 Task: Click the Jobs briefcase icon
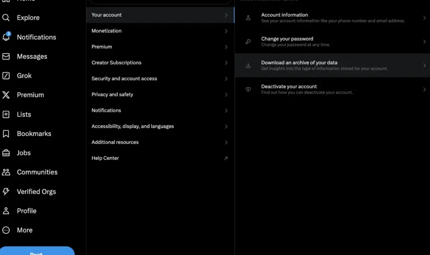(x=6, y=153)
